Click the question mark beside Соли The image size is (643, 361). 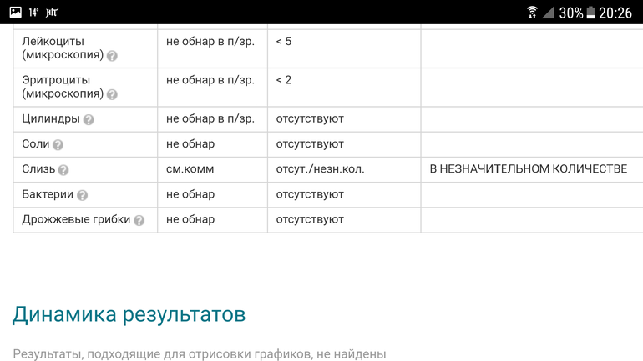[58, 145]
